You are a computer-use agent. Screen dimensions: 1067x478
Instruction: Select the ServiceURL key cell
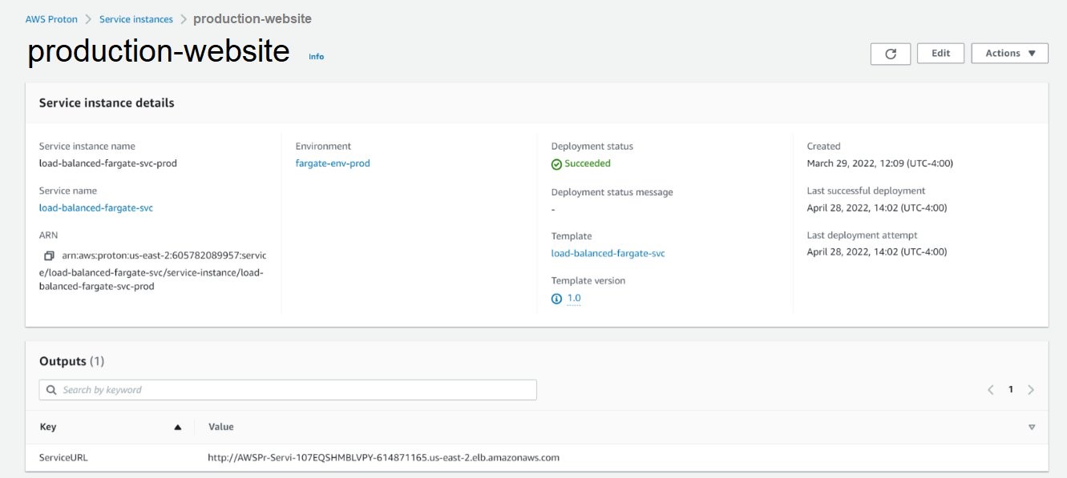(x=63, y=458)
